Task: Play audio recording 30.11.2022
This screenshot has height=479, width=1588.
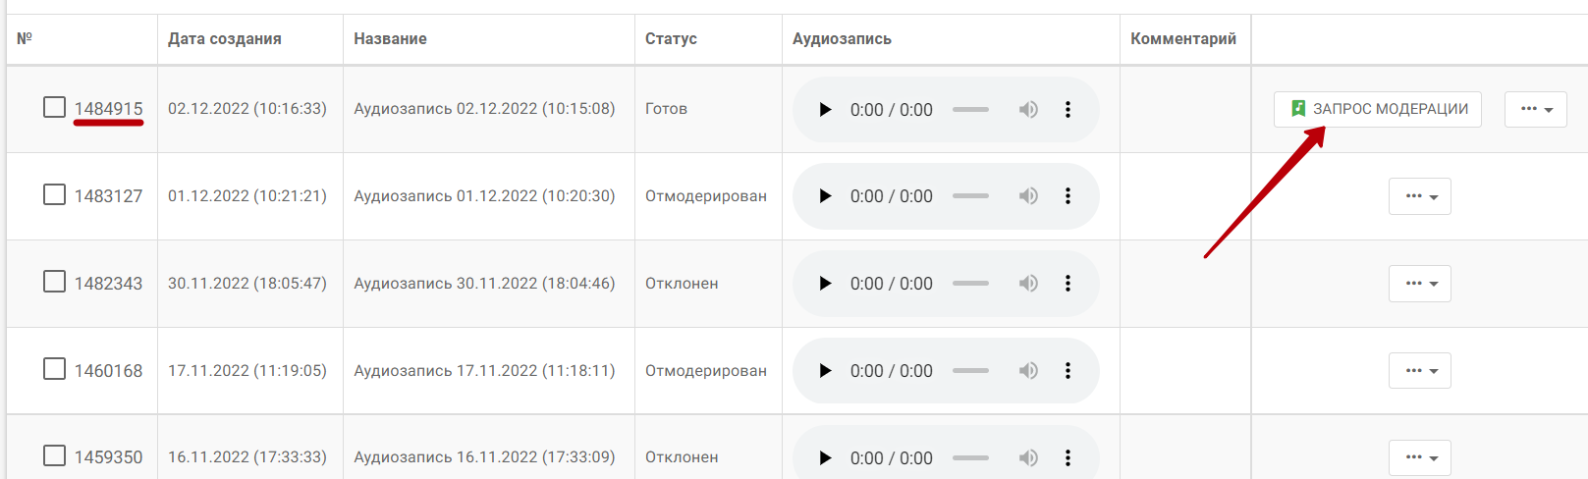Action: pyautogui.click(x=825, y=284)
